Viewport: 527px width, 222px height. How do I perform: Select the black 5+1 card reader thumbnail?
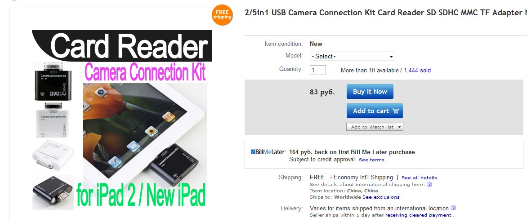point(53,81)
